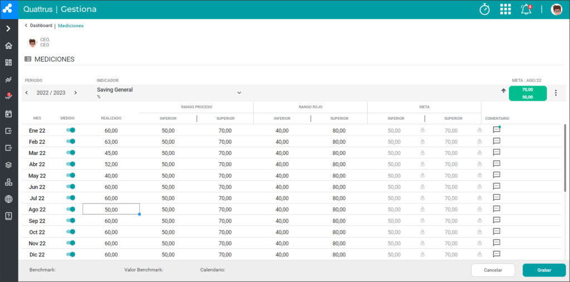Toggle Medido switch for May 22
Screen dimensions: 570x282
71,175
